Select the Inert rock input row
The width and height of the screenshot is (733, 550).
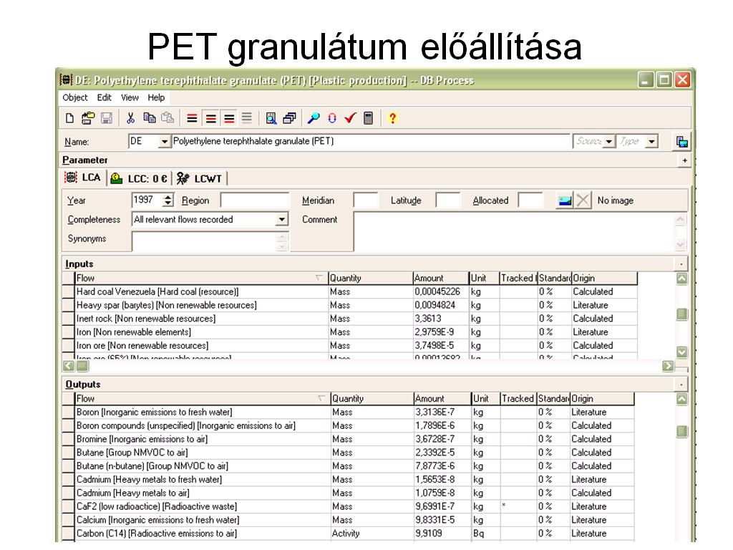tap(349, 319)
